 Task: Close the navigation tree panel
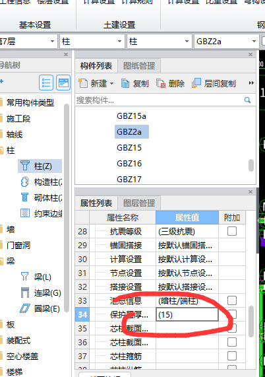tap(66, 55)
